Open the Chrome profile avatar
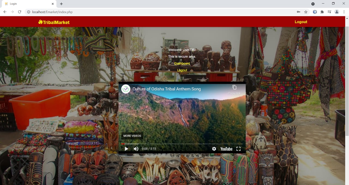 point(337,12)
